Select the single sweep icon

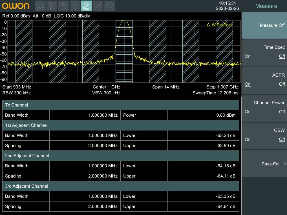[x=63, y=6]
